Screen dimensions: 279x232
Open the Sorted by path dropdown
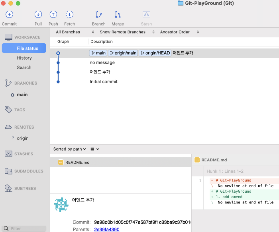pyautogui.click(x=70, y=149)
